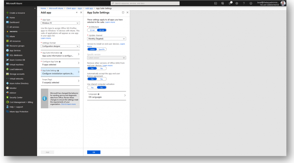Open Monitor sidebar icon
The width and height of the screenshot is (294, 163).
pyautogui.click(x=7, y=88)
